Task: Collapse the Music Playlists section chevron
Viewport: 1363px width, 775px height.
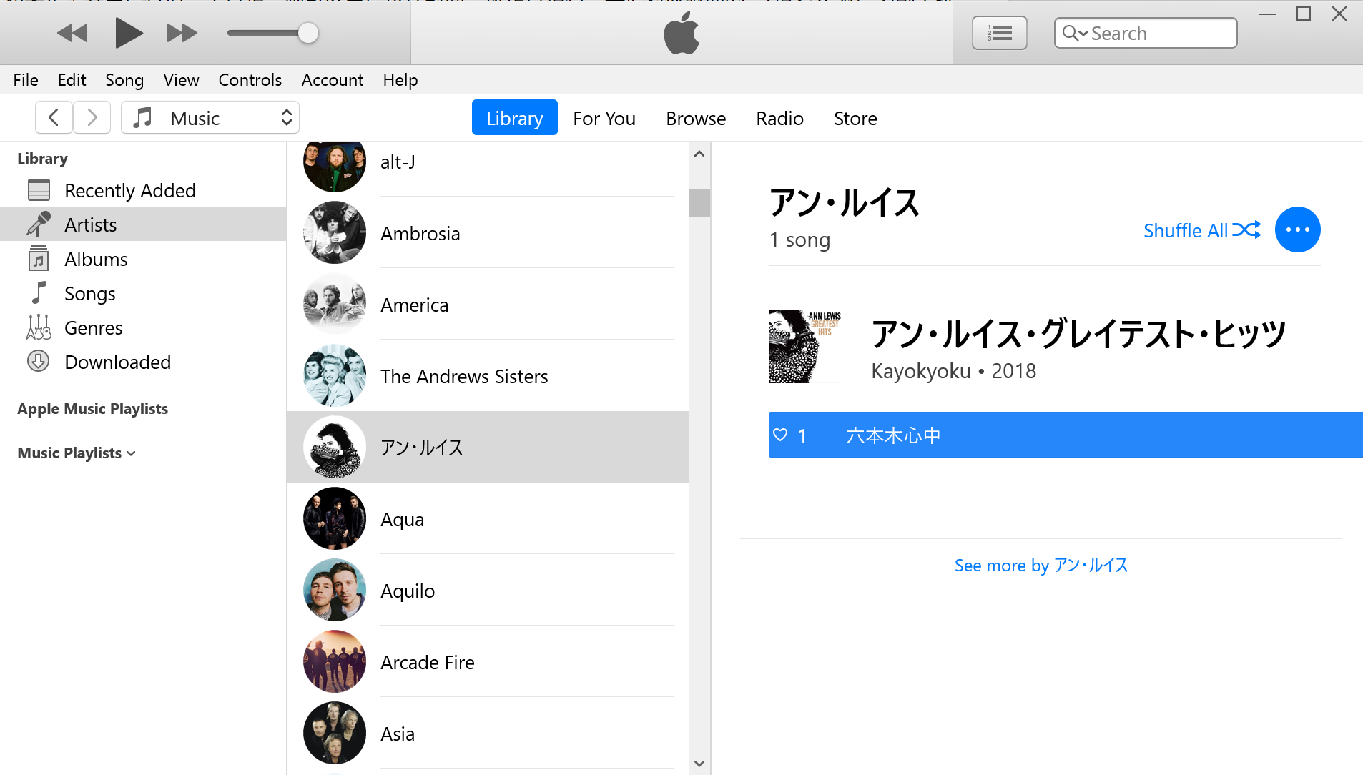Action: [x=131, y=453]
